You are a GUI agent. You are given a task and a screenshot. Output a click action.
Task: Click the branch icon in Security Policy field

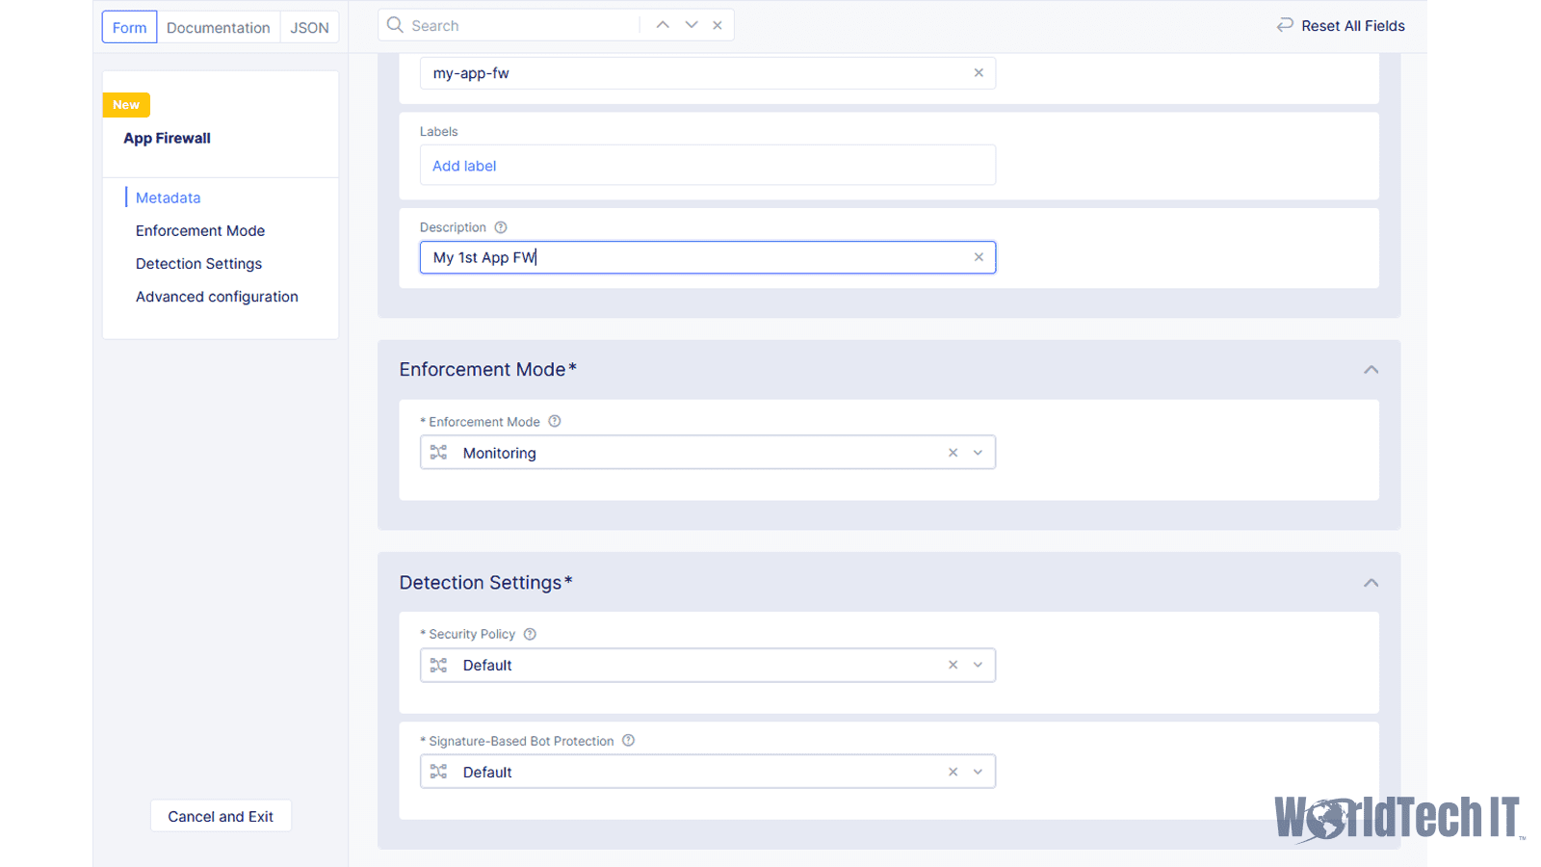[x=438, y=665]
